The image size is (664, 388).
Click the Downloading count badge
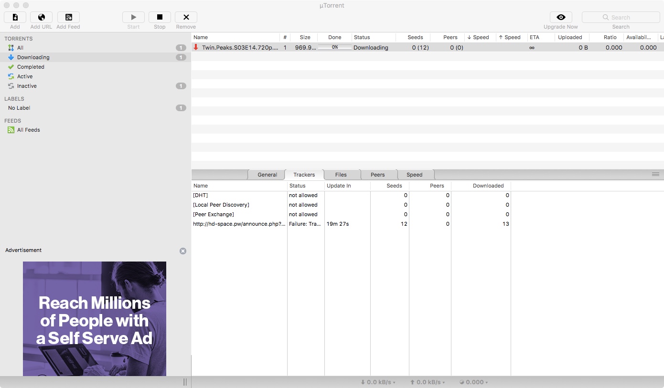click(181, 57)
